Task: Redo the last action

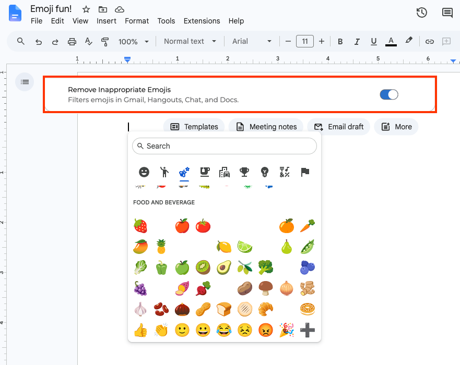Action: 55,42
